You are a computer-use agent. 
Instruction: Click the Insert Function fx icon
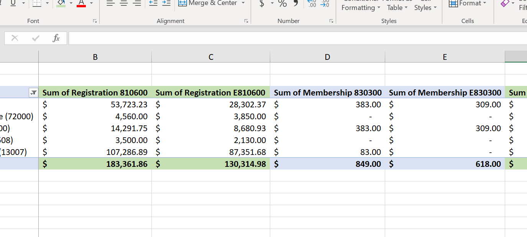[x=56, y=38]
